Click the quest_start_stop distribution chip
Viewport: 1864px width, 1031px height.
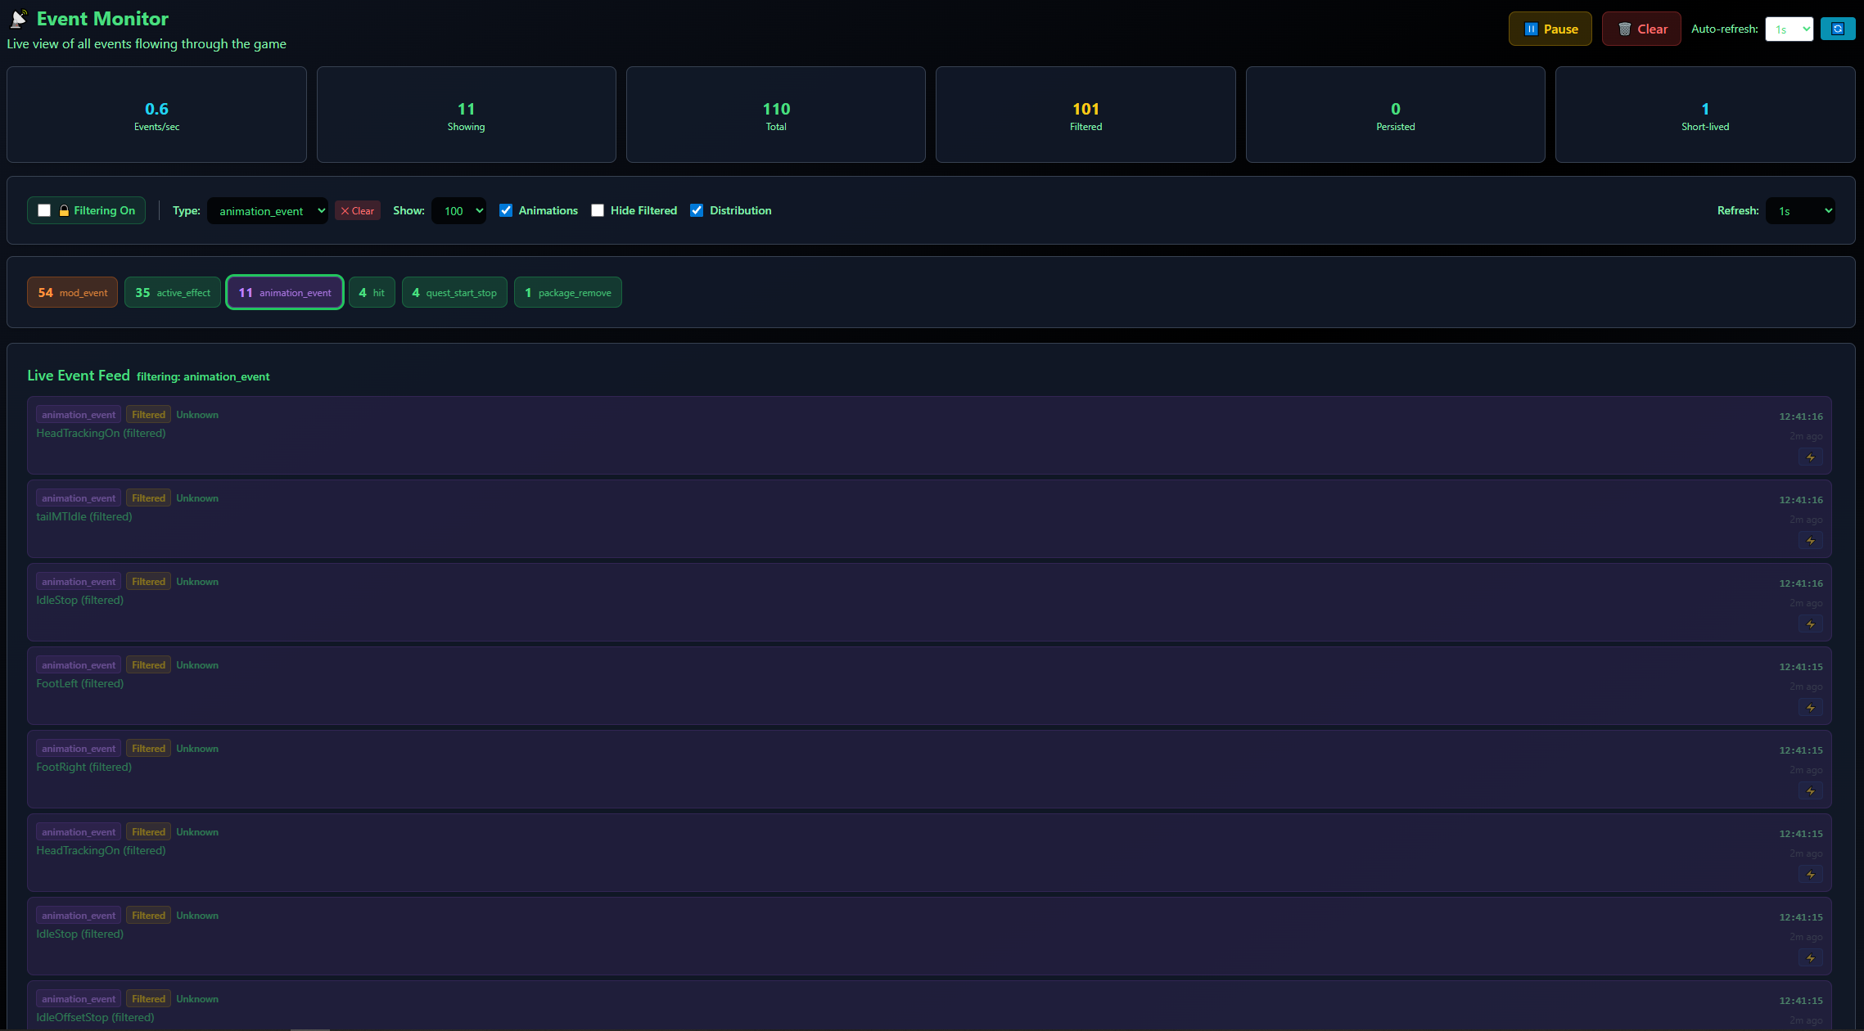[454, 293]
